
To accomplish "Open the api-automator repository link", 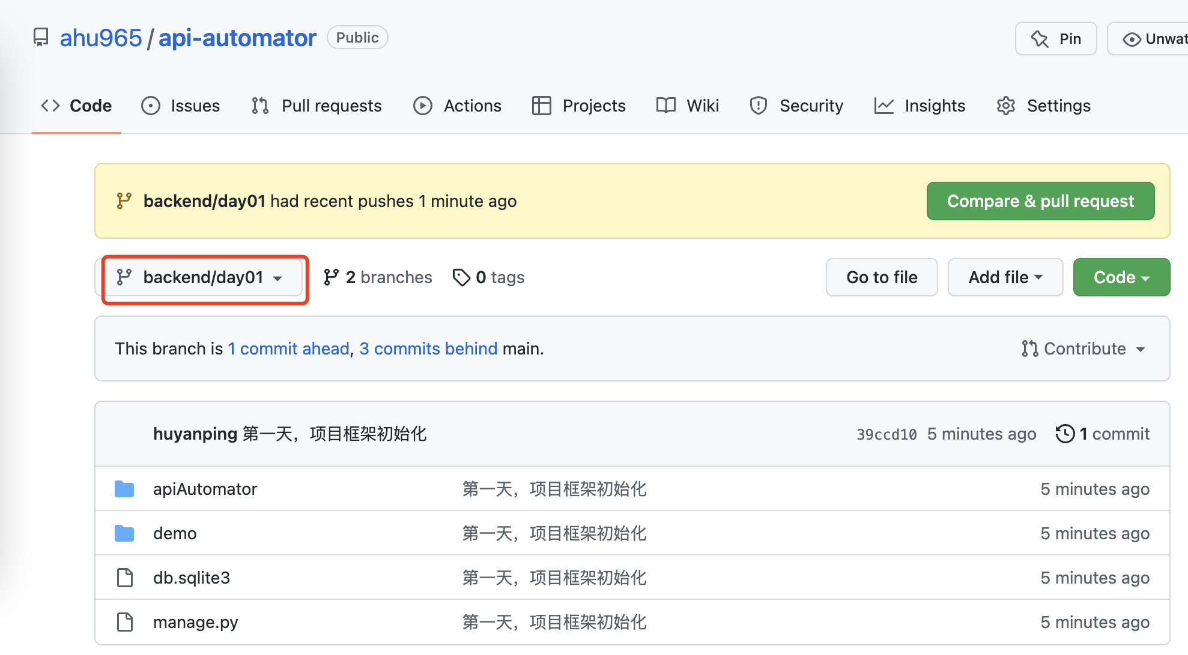I will click(237, 38).
